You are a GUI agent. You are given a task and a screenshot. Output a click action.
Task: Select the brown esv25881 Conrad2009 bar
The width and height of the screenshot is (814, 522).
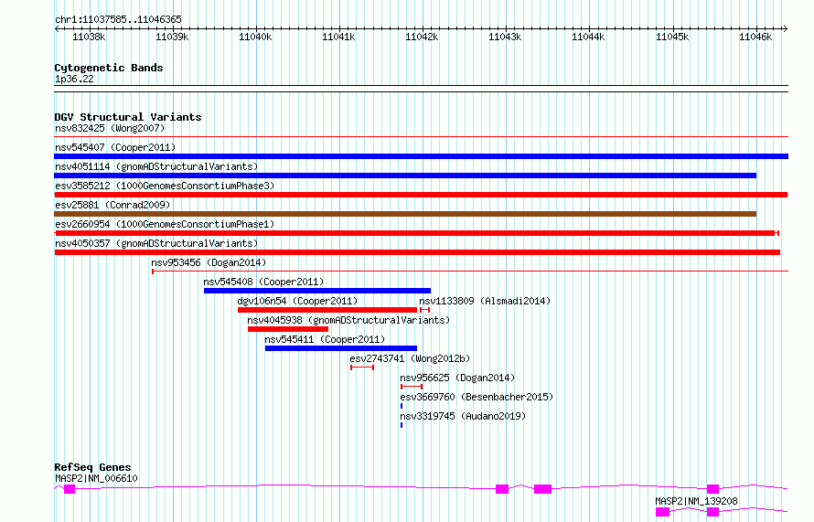pyautogui.click(x=405, y=214)
